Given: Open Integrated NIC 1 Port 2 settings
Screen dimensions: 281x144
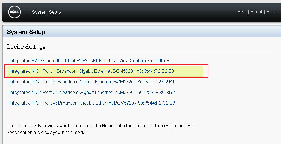Looking at the screenshot, I should click(92, 82).
